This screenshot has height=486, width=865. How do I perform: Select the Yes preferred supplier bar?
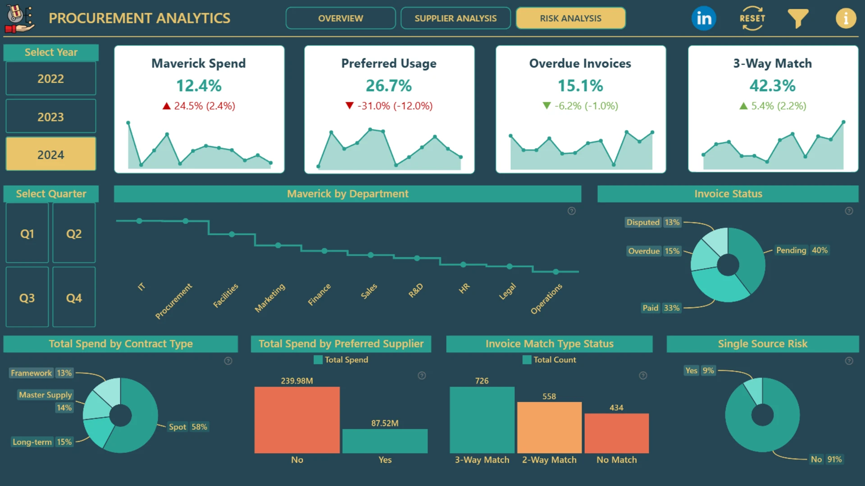click(385, 441)
